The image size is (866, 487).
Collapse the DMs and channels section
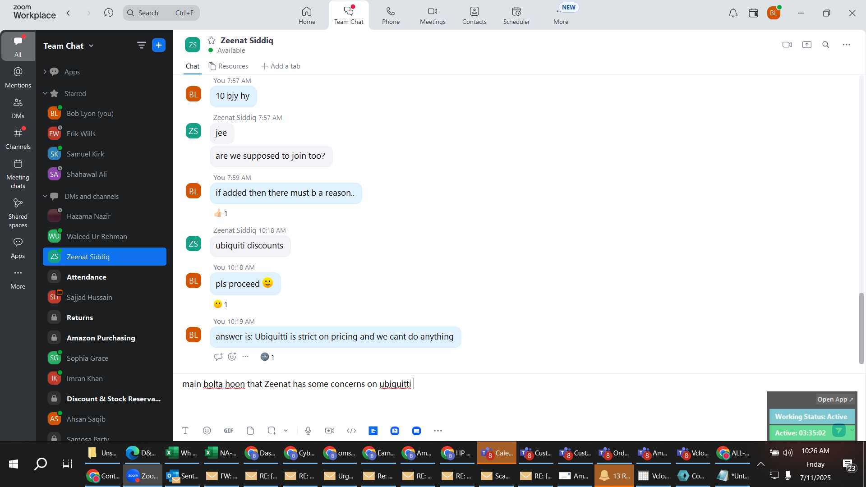point(45,196)
